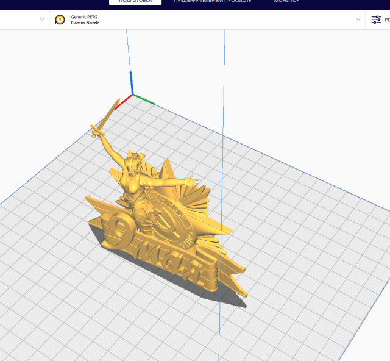Switch to the ПОДГОТОВКА (Prepare) tab
Image resolution: width=390 pixels, height=361 pixels.
pyautogui.click(x=135, y=2)
